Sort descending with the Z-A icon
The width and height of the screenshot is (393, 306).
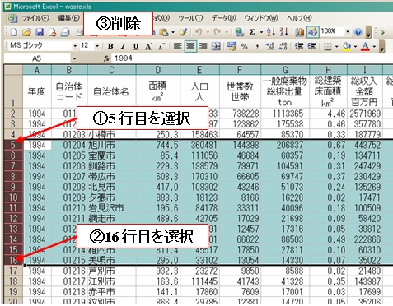(283, 32)
